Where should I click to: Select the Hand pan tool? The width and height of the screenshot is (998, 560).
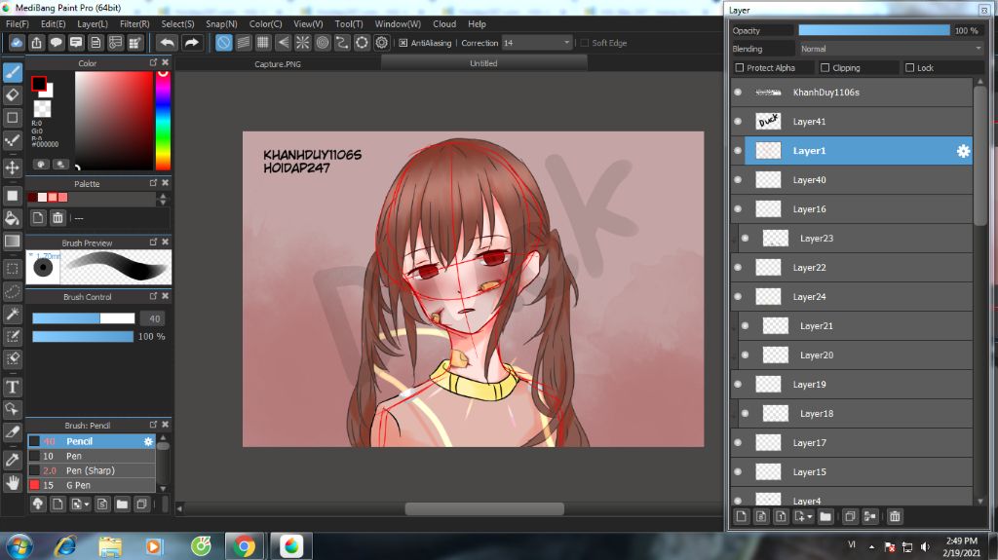[12, 483]
